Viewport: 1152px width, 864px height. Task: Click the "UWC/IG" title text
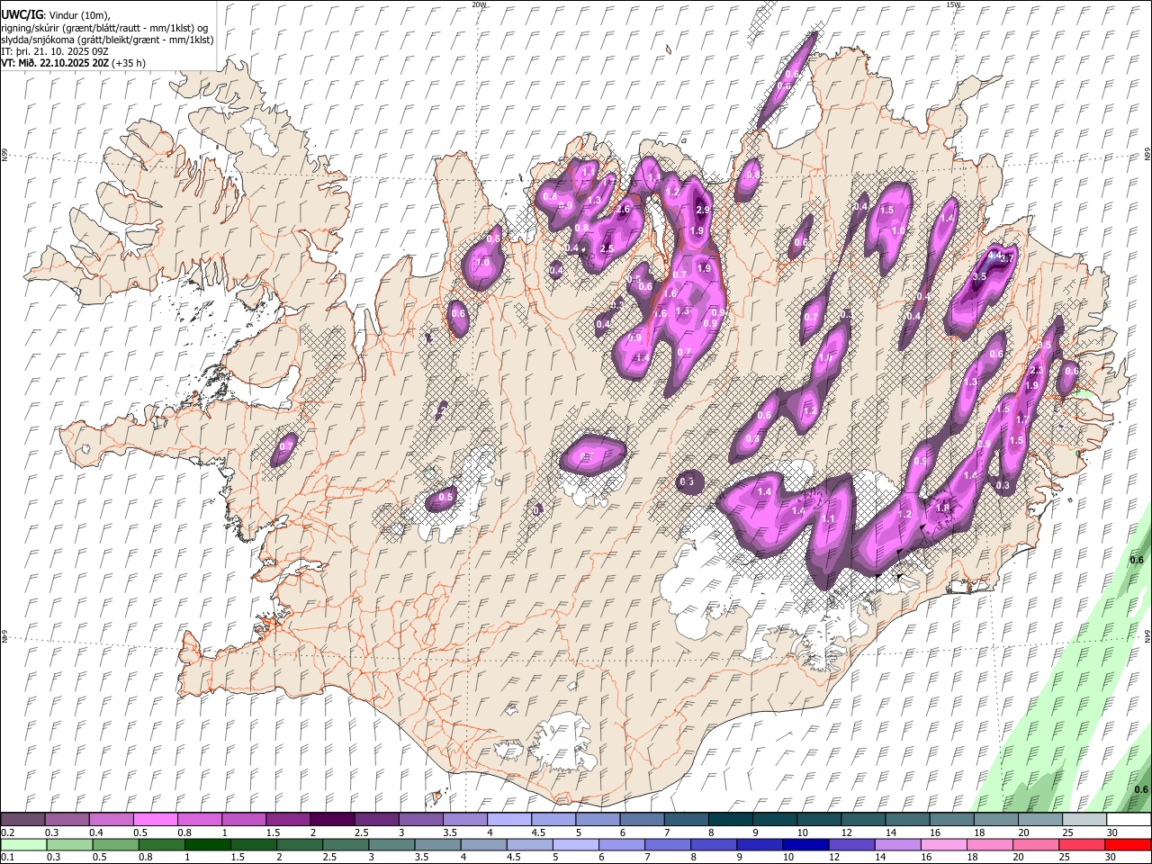click(22, 15)
